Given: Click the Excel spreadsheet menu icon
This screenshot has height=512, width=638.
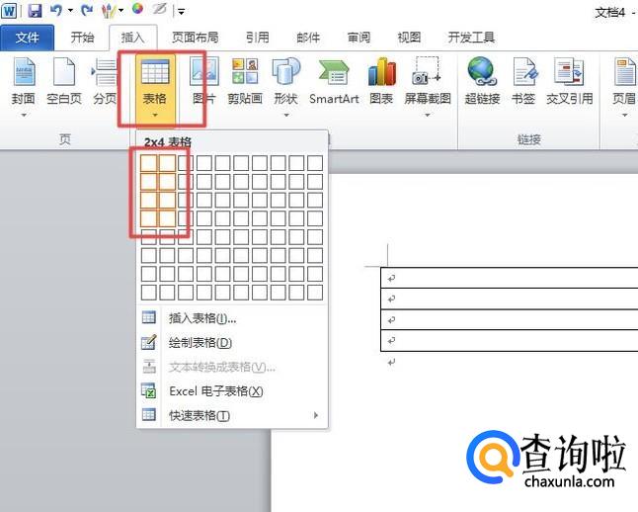Looking at the screenshot, I should tap(149, 390).
